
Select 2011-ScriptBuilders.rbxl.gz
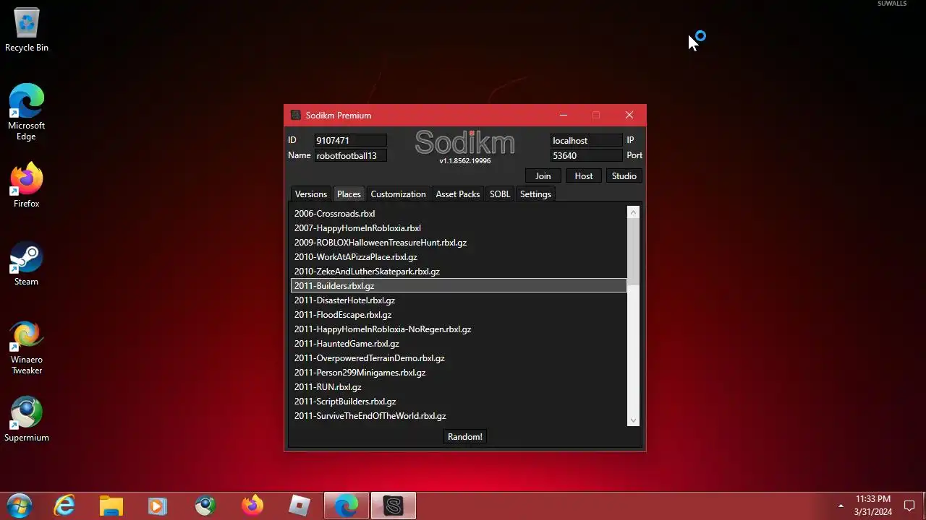[459, 402]
